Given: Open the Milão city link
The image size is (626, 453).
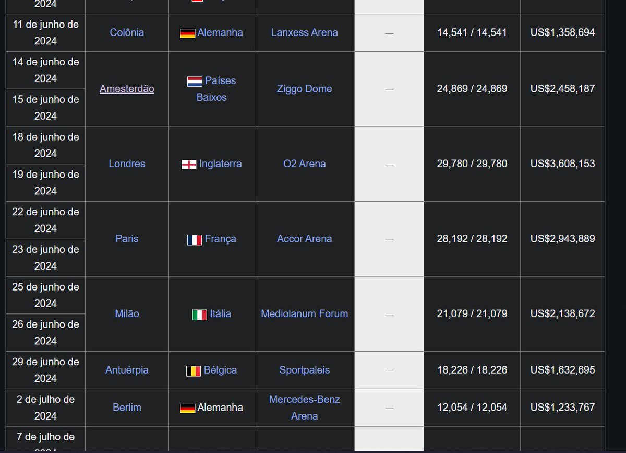Looking at the screenshot, I should point(127,314).
